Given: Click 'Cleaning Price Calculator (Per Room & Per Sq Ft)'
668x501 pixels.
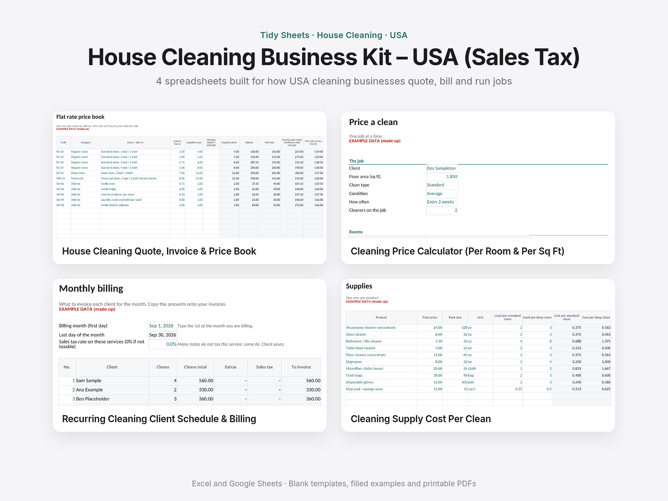Looking at the screenshot, I should 457,251.
